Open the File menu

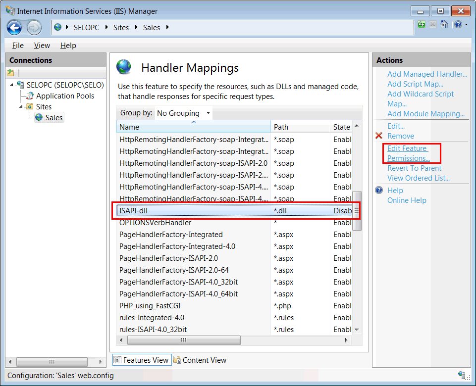18,46
